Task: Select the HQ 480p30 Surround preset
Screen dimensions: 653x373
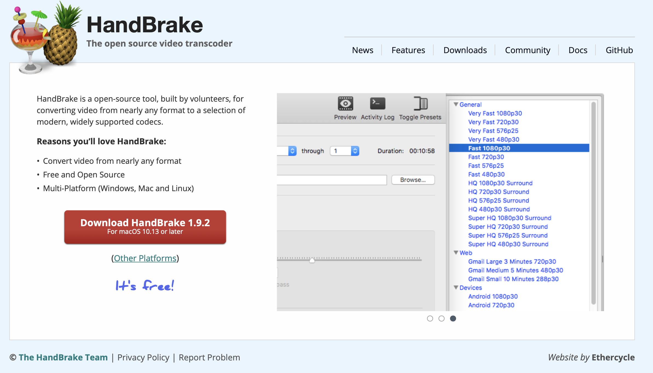Action: tap(499, 210)
